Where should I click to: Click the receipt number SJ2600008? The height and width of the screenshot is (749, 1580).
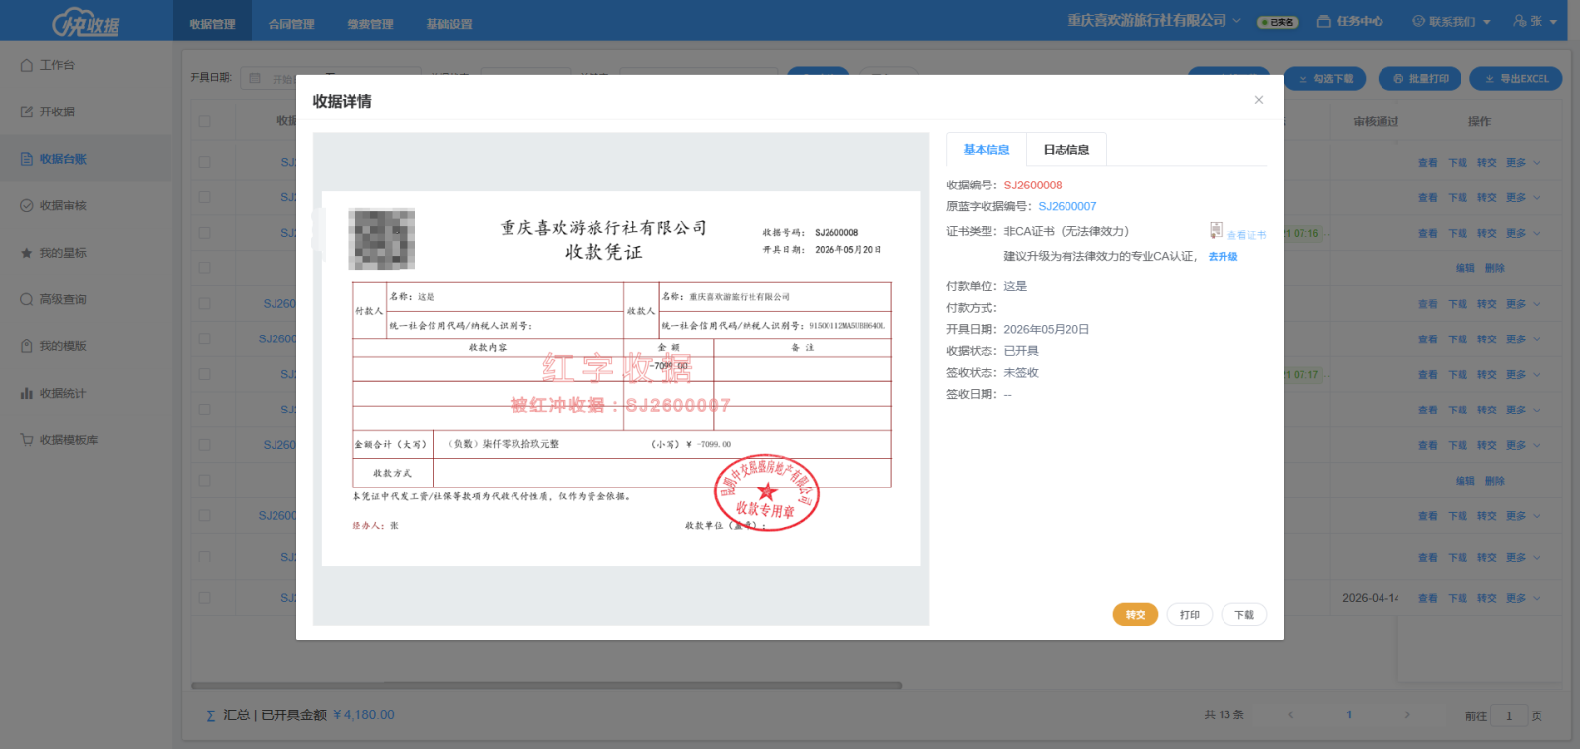tap(1033, 185)
